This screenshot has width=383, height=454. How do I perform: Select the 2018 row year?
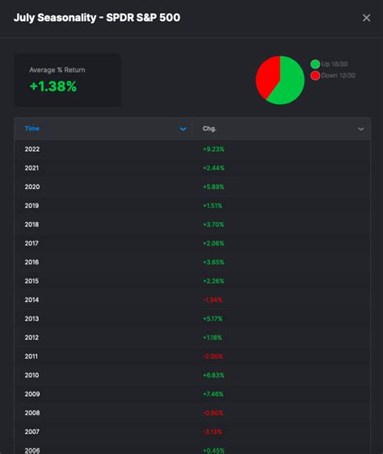pyautogui.click(x=32, y=225)
